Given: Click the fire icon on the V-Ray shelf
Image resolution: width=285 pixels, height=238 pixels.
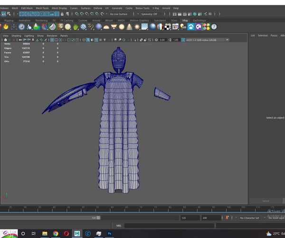Looking at the screenshot, I should (x=6, y=27).
